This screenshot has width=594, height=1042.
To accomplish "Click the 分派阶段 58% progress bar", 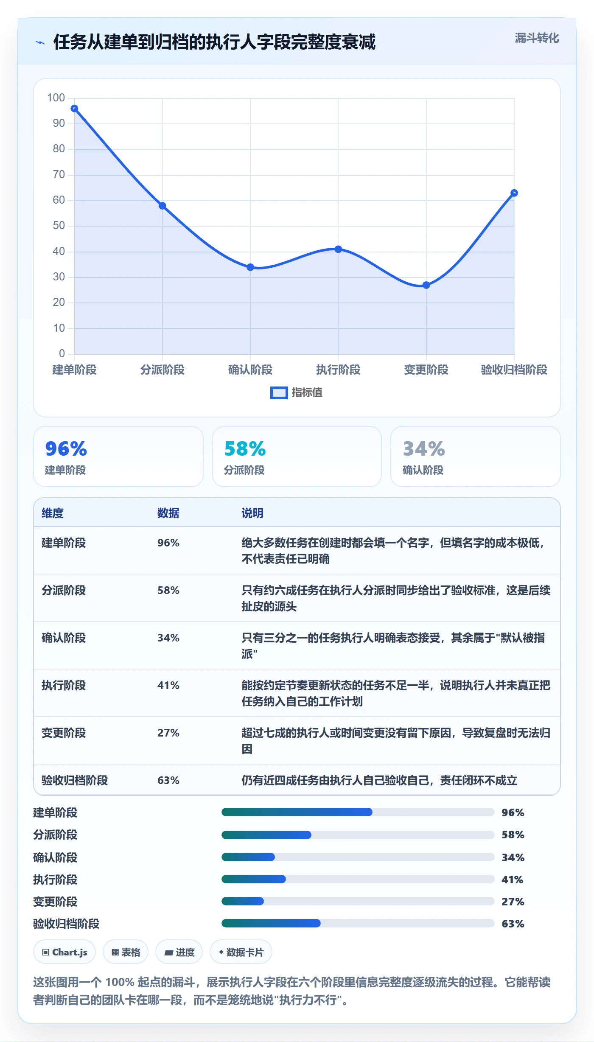I will tap(358, 835).
